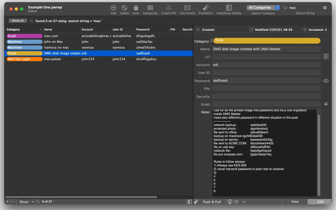Click the info icon in bottom bar
This screenshot has height=210, width=336.
230,202
